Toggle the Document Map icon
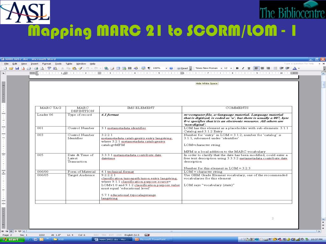Viewport: 326px width, 244px height. coord(143,68)
